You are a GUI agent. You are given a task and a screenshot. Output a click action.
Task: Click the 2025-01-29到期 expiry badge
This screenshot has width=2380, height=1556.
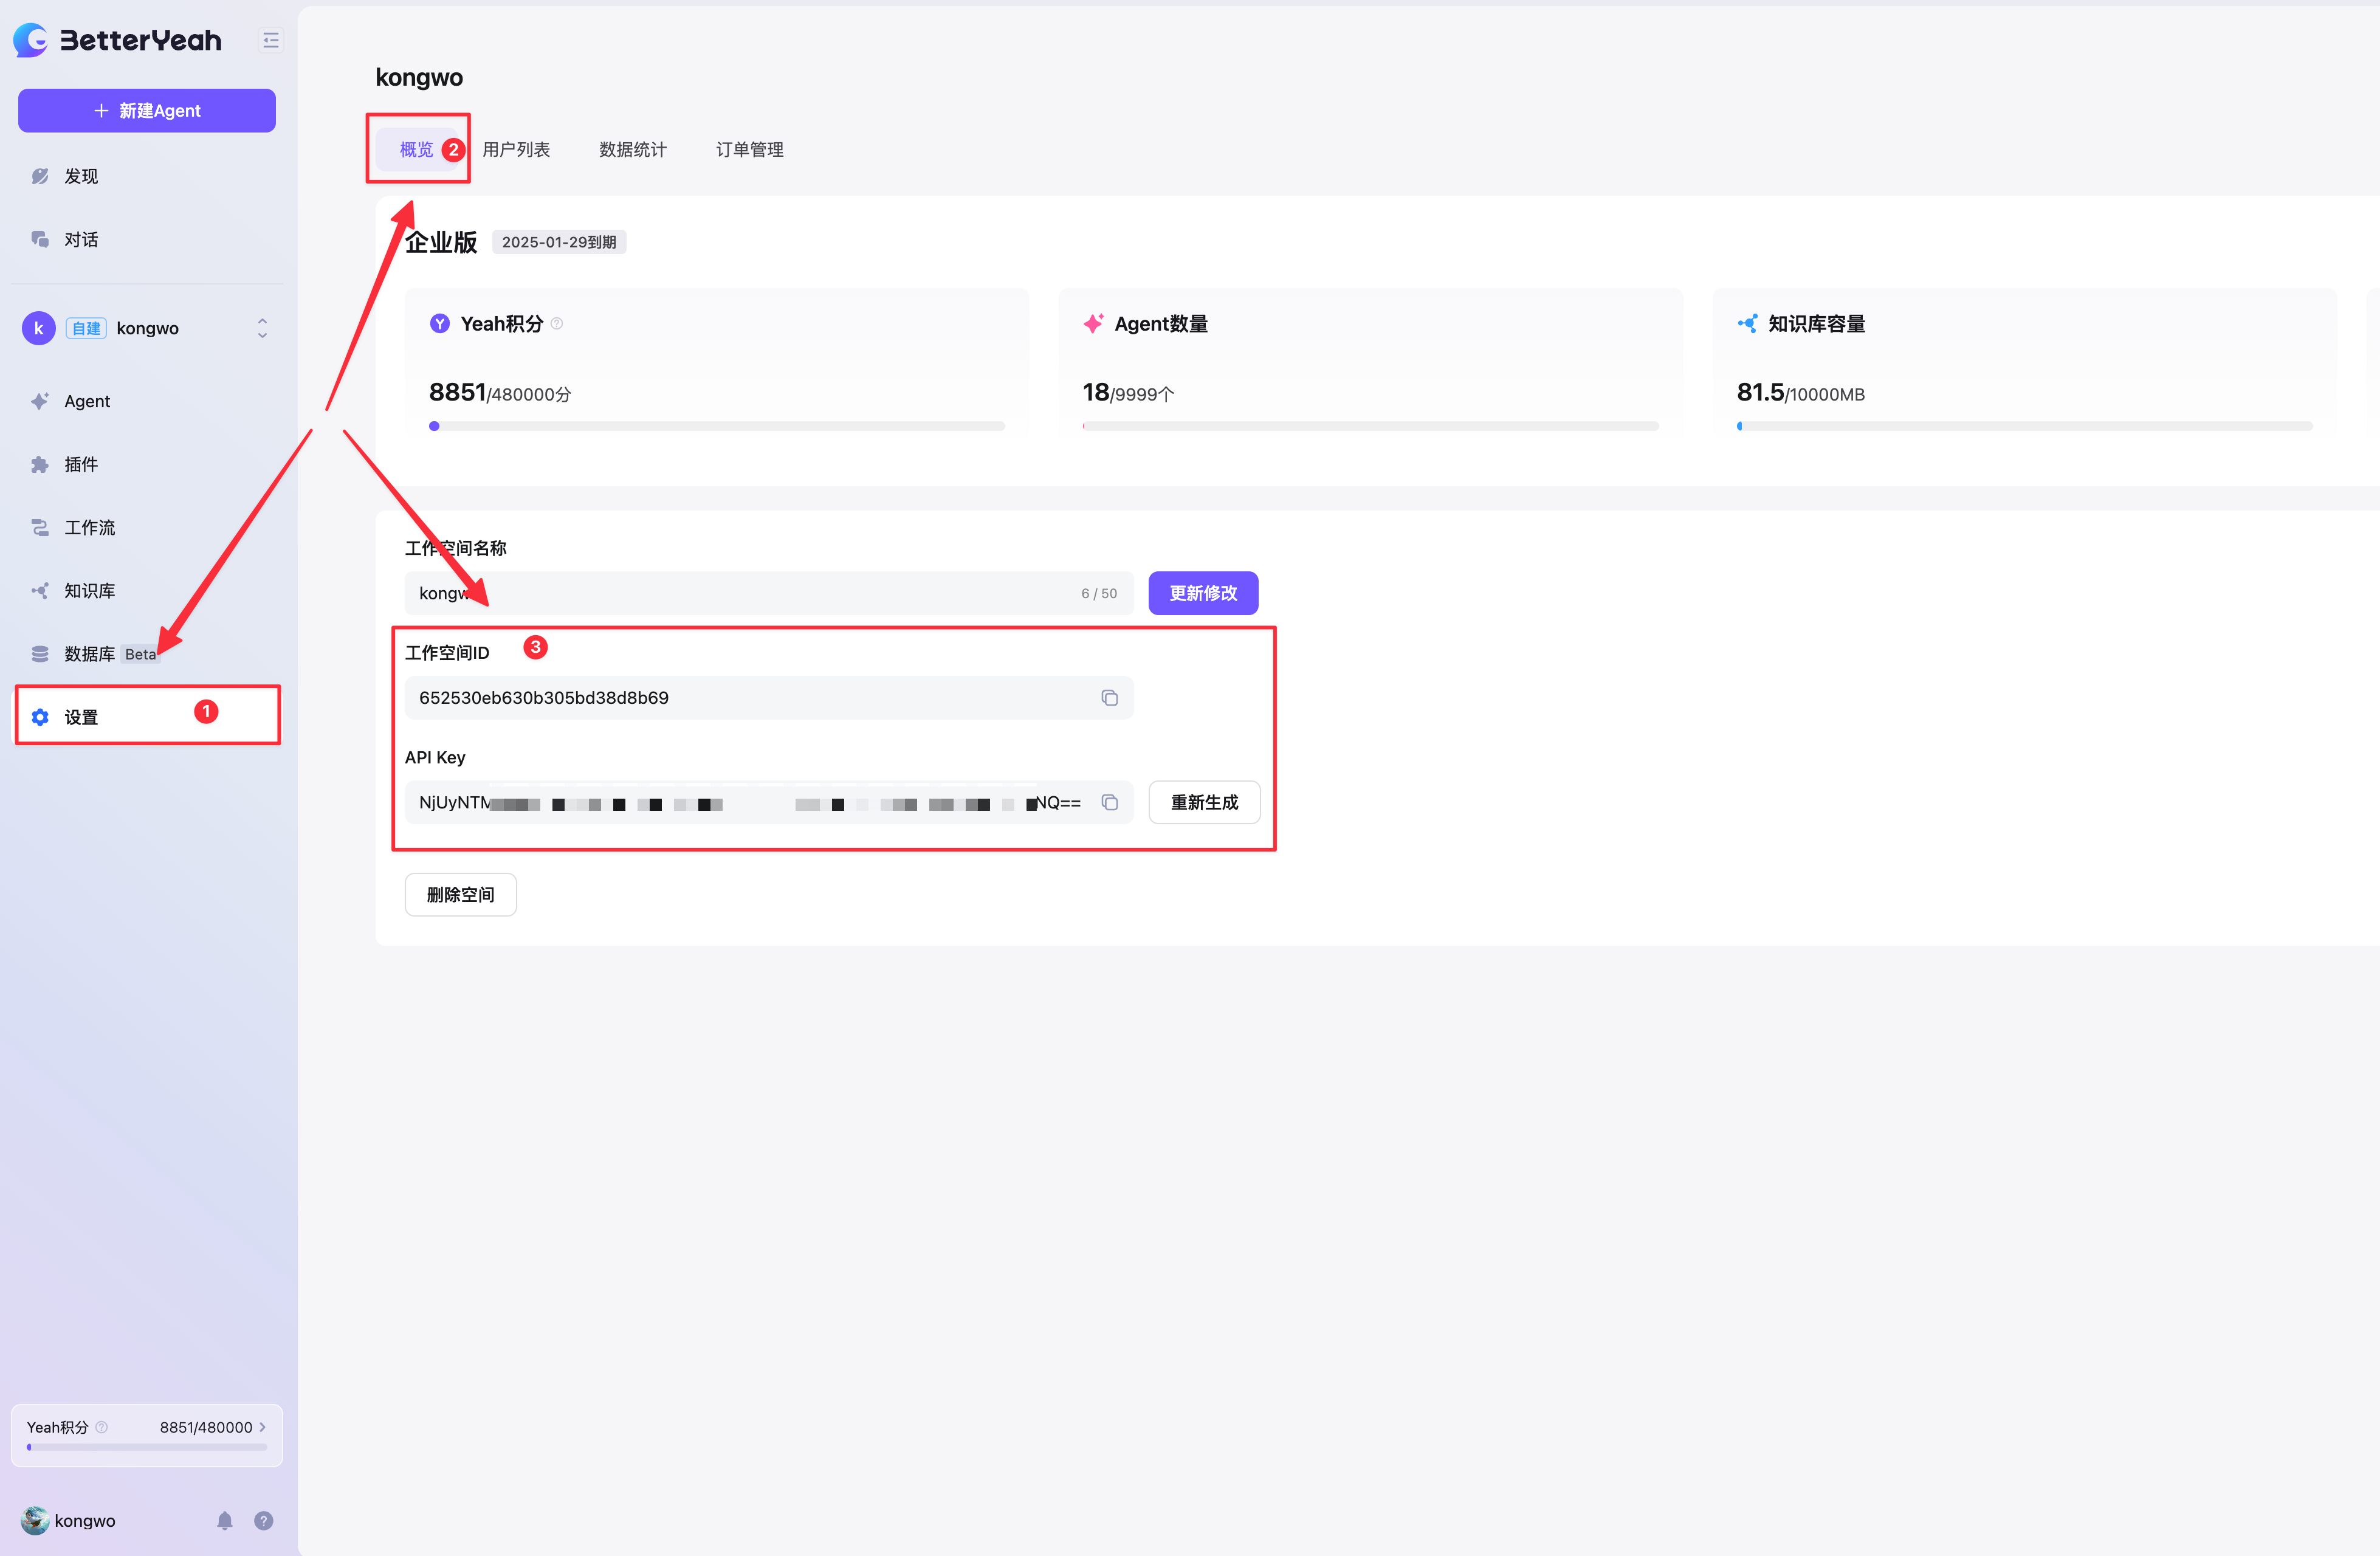559,242
